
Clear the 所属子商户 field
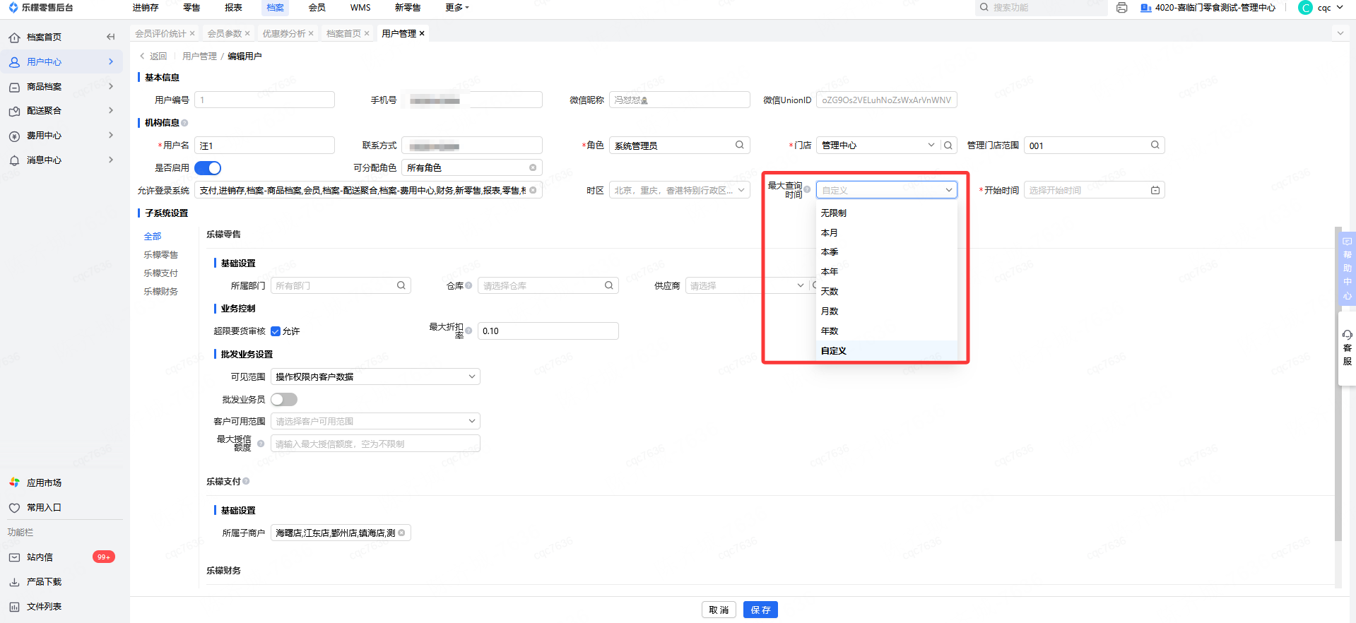401,533
